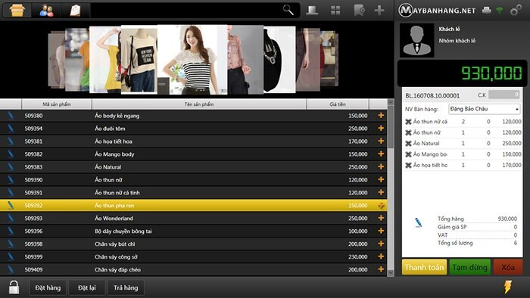Screen dimensions: 530x298
Task: Add Áo đuôi tôm with plus icon
Action: (x=381, y=129)
